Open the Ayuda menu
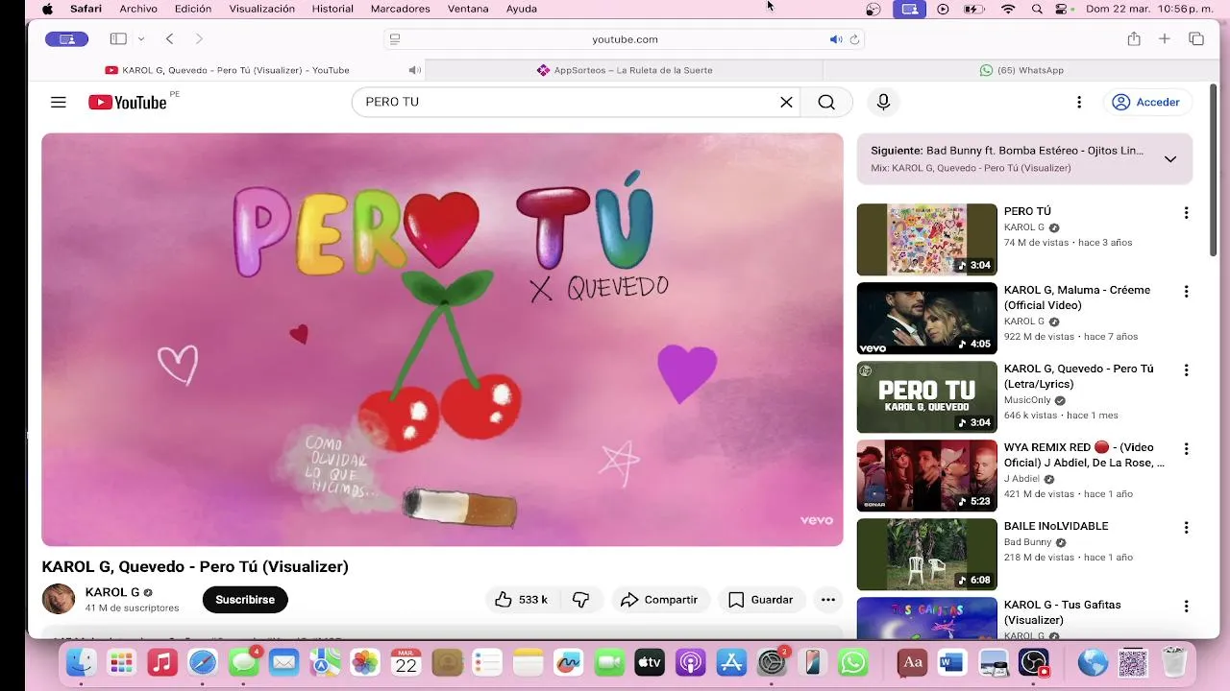Image resolution: width=1230 pixels, height=691 pixels. pyautogui.click(x=522, y=9)
